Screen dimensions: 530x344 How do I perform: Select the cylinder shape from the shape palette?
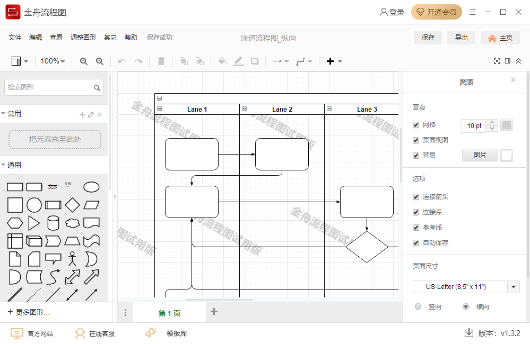(x=53, y=223)
